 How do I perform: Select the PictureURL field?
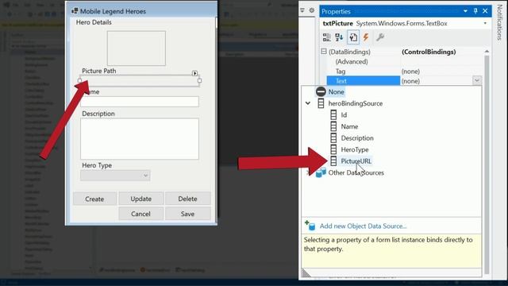click(x=356, y=161)
